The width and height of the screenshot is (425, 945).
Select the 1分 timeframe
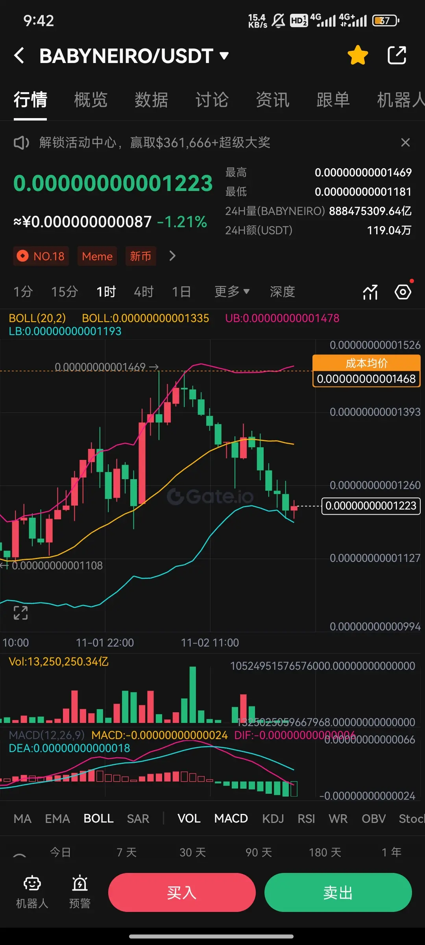[x=23, y=292]
